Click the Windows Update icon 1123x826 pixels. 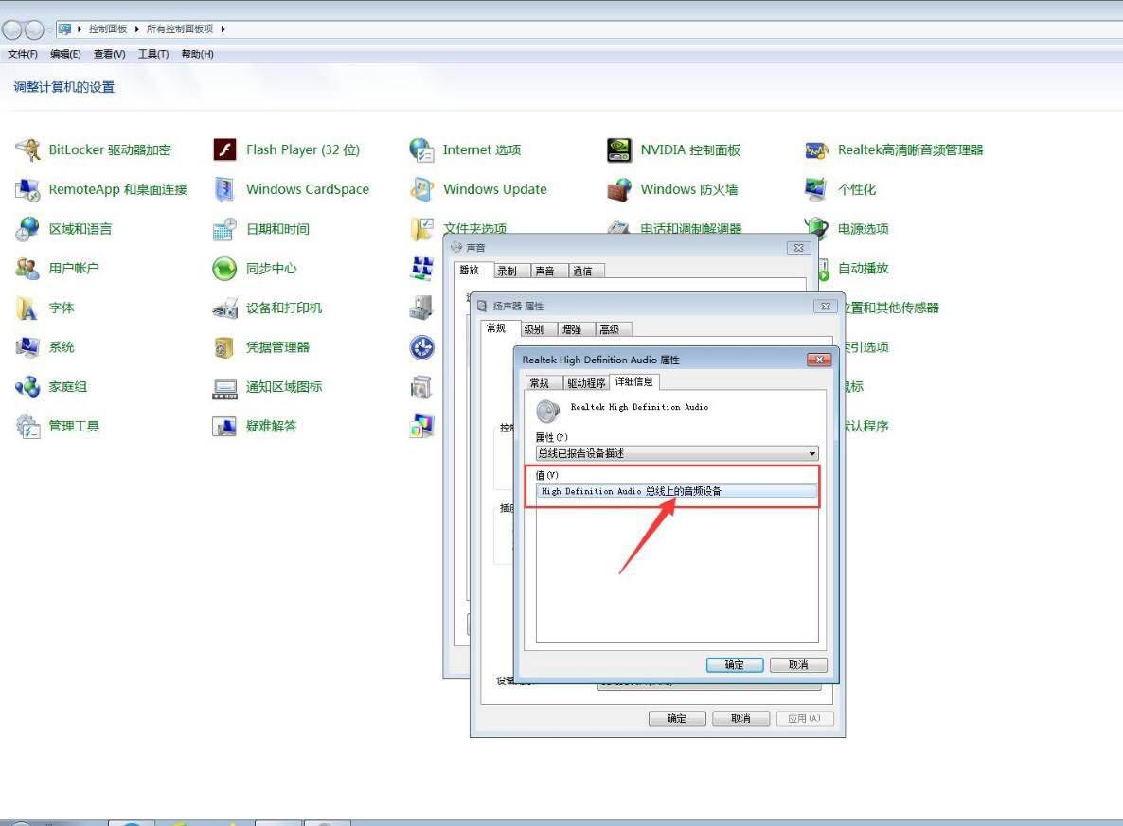[x=421, y=189]
